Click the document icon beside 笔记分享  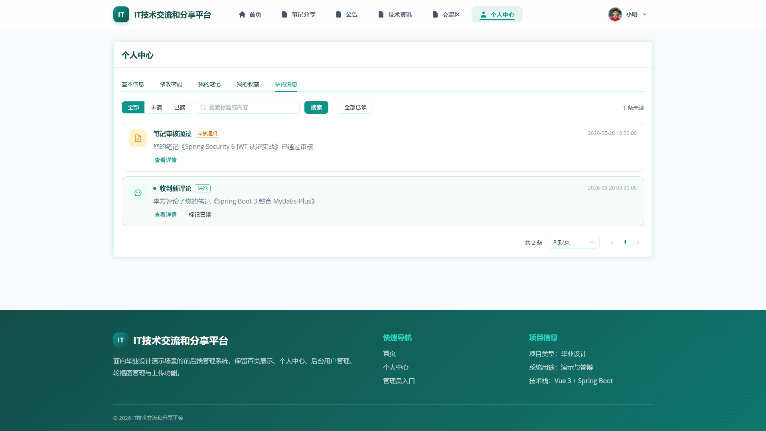pyautogui.click(x=284, y=14)
